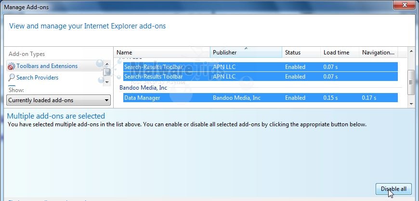Click Enabled status in Data Manager row

(295, 98)
